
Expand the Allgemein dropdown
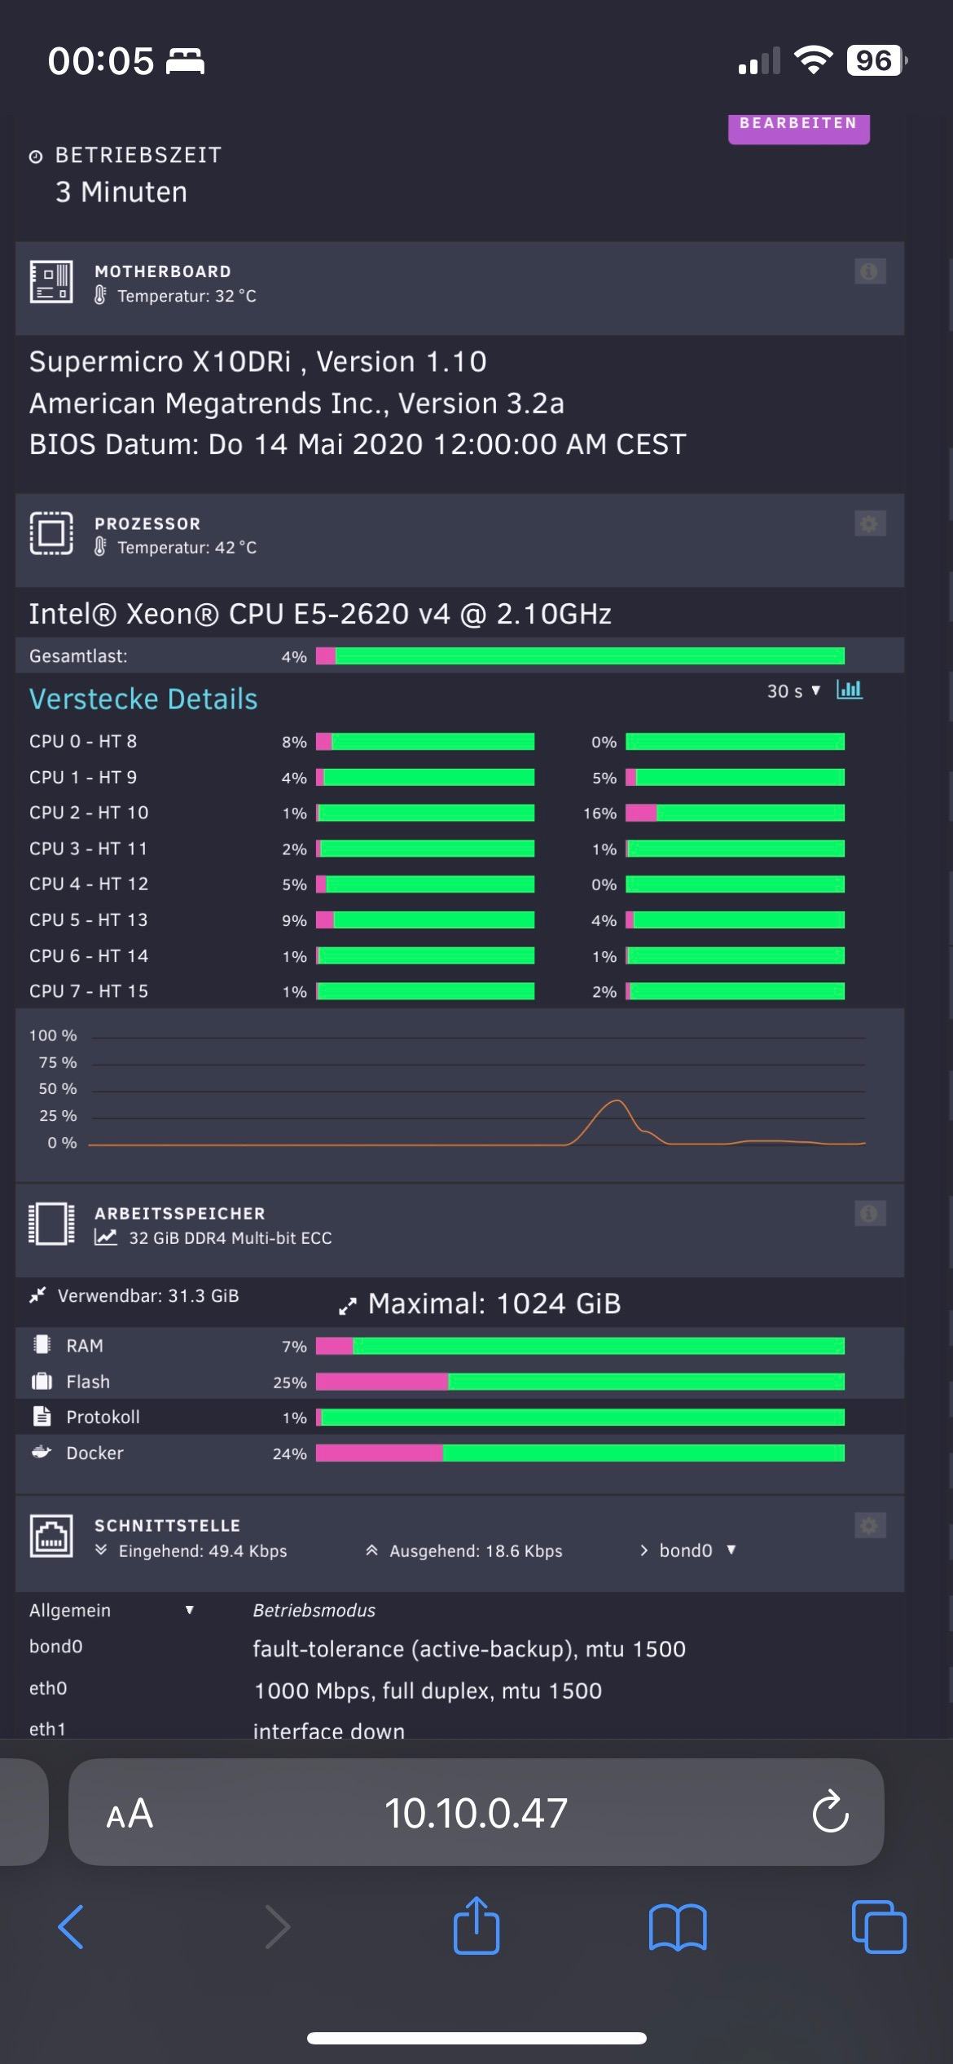tap(112, 1610)
